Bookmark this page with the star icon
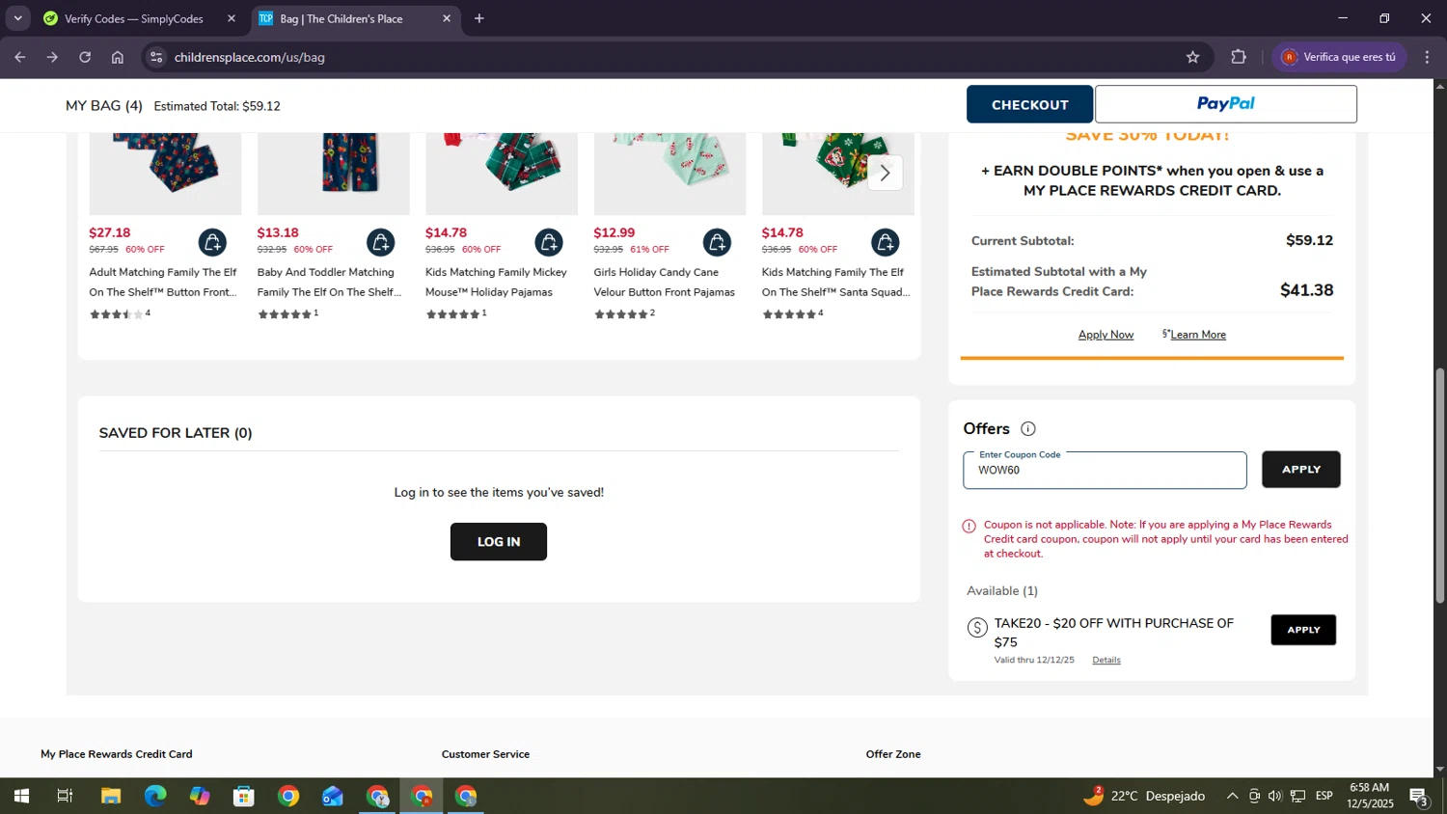The width and height of the screenshot is (1447, 814). click(x=1192, y=57)
